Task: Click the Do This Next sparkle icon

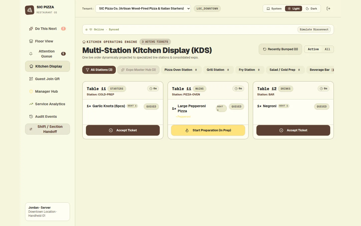Action: point(31,29)
